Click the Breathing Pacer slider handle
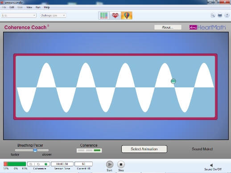The image size is (231, 173). (x=35, y=150)
